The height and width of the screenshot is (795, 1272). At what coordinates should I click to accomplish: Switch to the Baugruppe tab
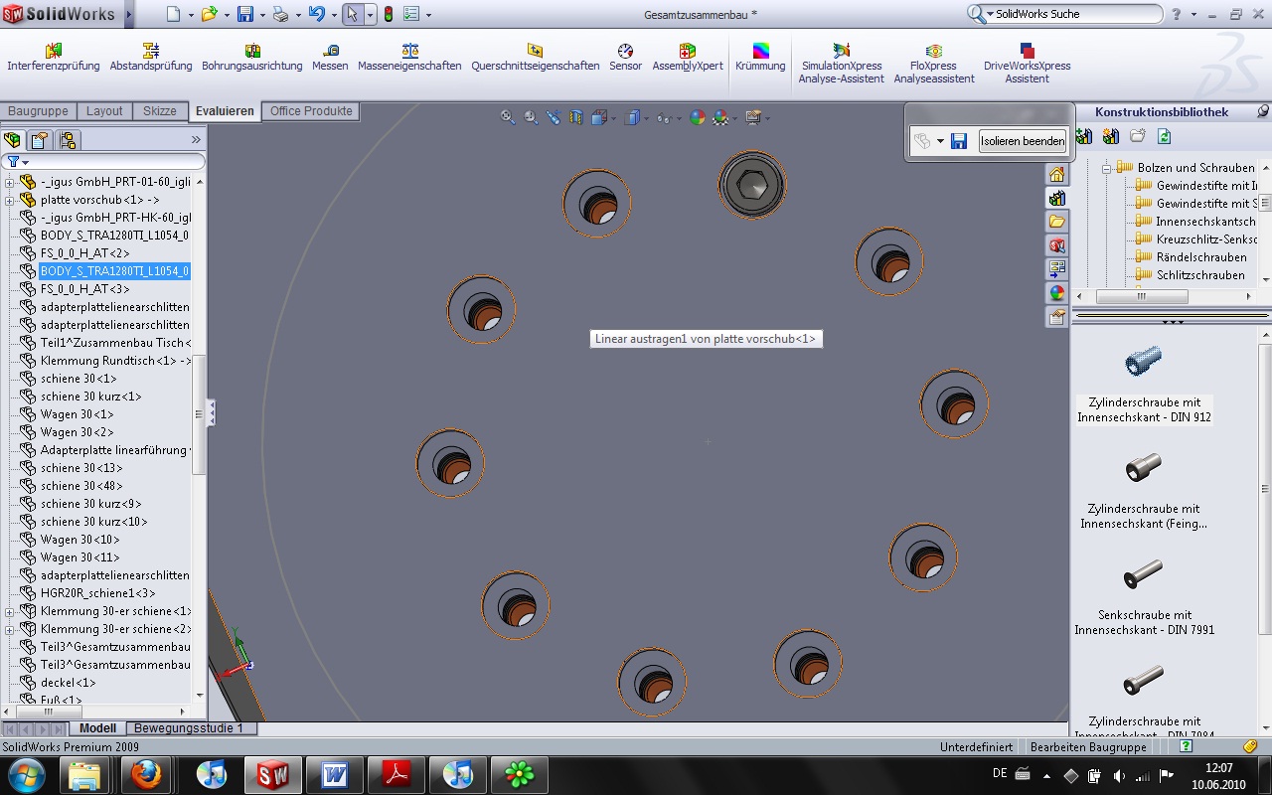click(38, 111)
